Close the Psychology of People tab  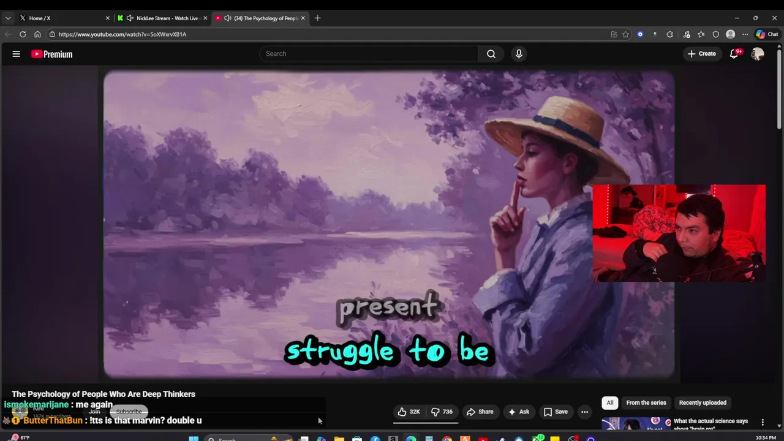coord(303,18)
